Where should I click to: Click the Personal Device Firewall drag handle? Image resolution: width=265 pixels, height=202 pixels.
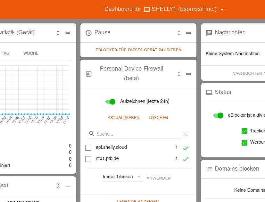(x=188, y=74)
